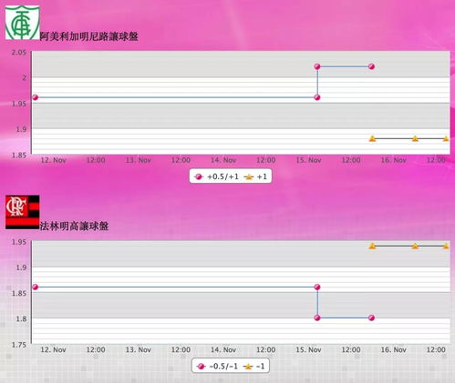Select the last pink point at 2.02 in top chart
This screenshot has width=455, height=383.
(x=371, y=66)
